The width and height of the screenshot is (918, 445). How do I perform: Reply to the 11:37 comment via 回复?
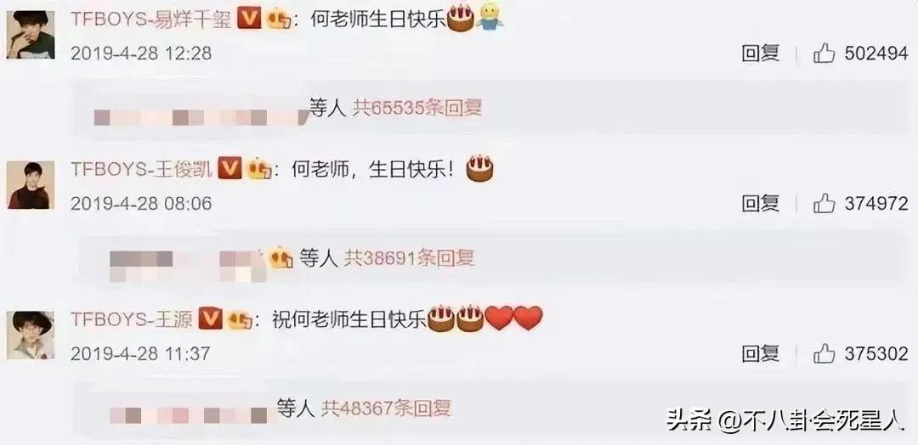(760, 354)
